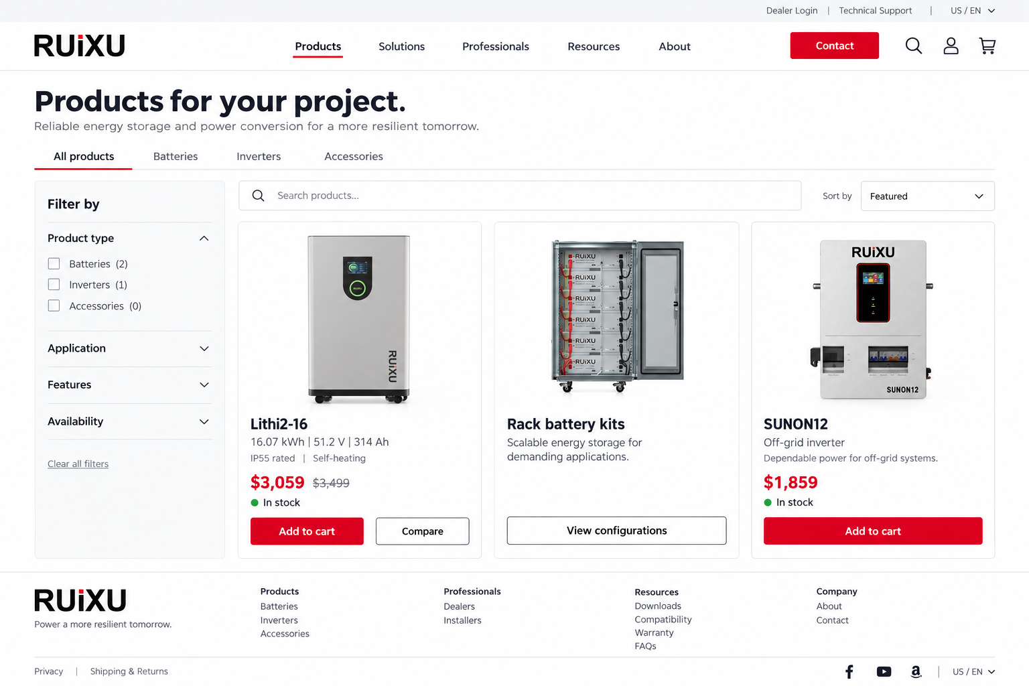This screenshot has width=1029, height=686.
Task: Expand the Features filter section
Action: pyautogui.click(x=204, y=385)
